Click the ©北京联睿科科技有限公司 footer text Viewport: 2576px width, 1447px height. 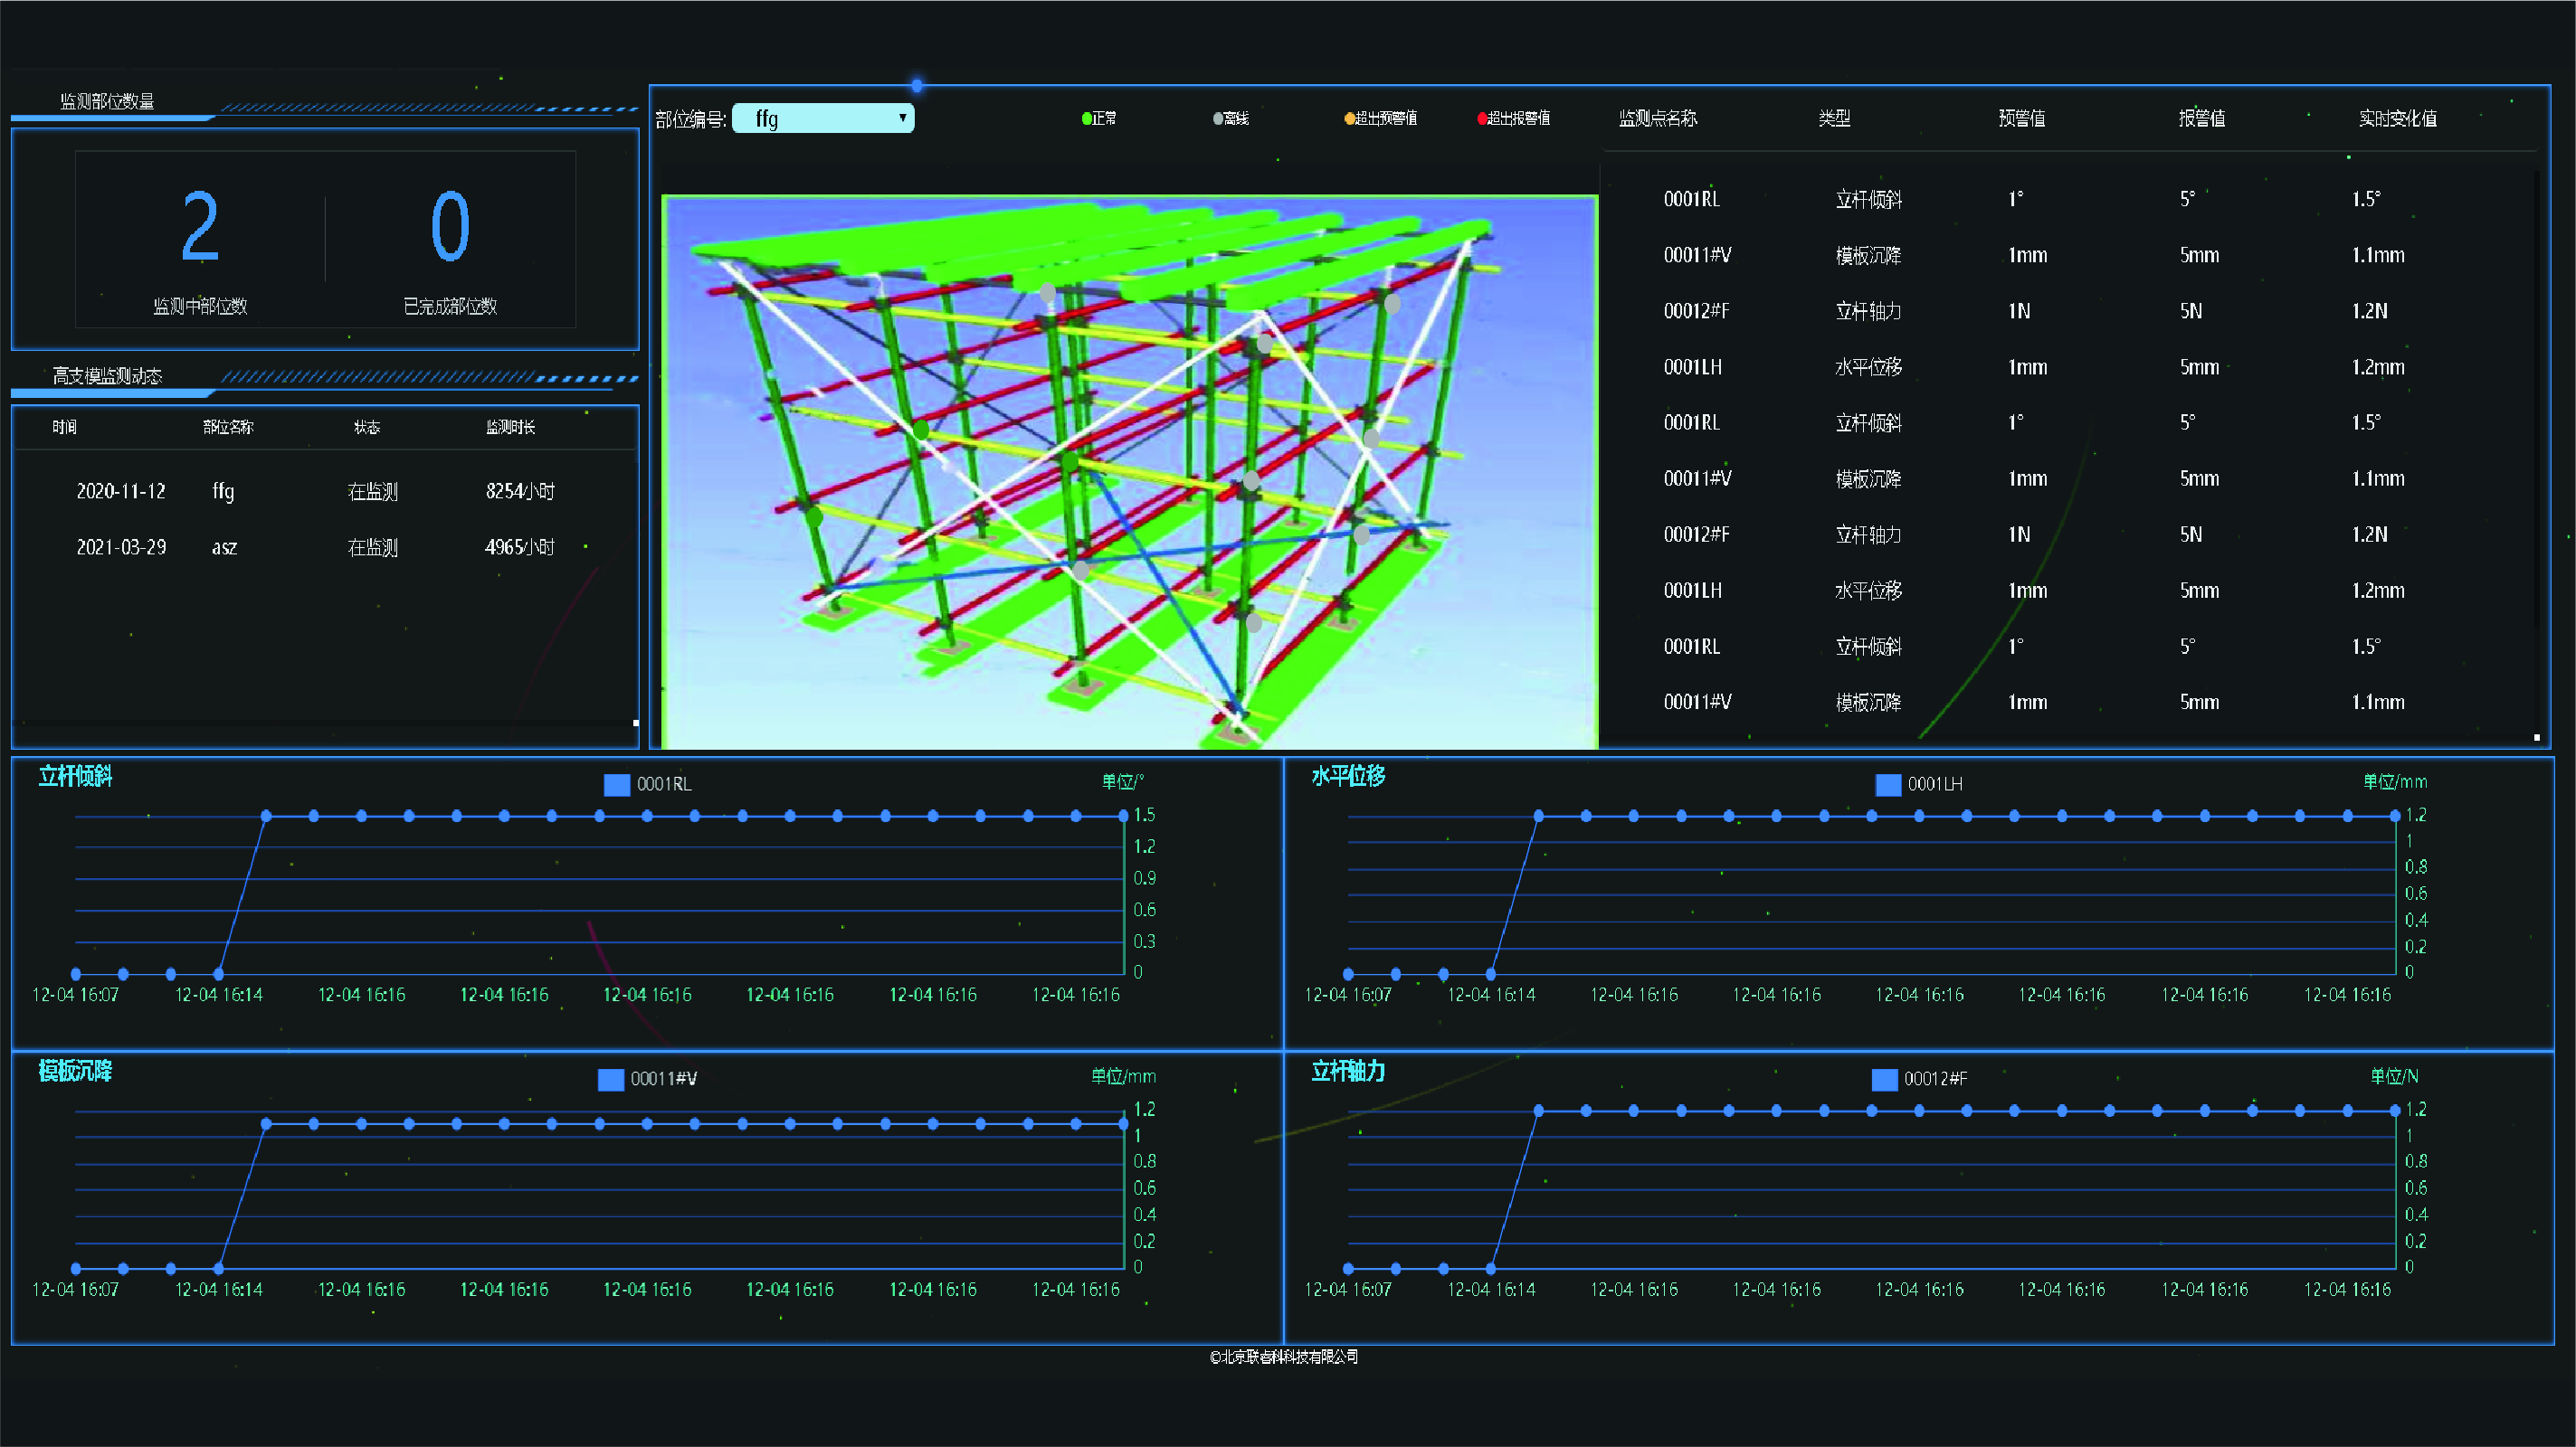[x=1284, y=1357]
